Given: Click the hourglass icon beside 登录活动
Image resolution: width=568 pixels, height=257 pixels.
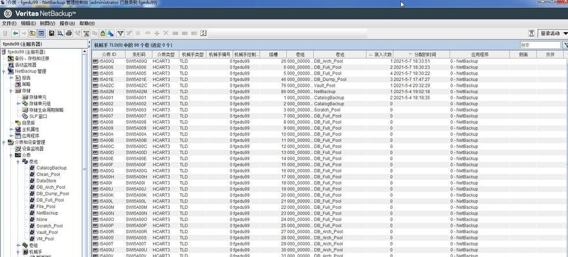Looking at the screenshot, I should click(531, 33).
